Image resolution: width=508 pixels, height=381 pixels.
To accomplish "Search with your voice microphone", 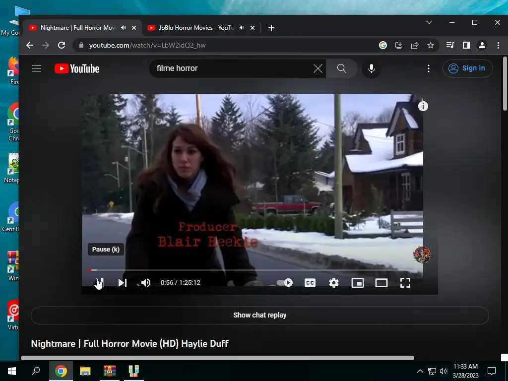I will pyautogui.click(x=372, y=68).
